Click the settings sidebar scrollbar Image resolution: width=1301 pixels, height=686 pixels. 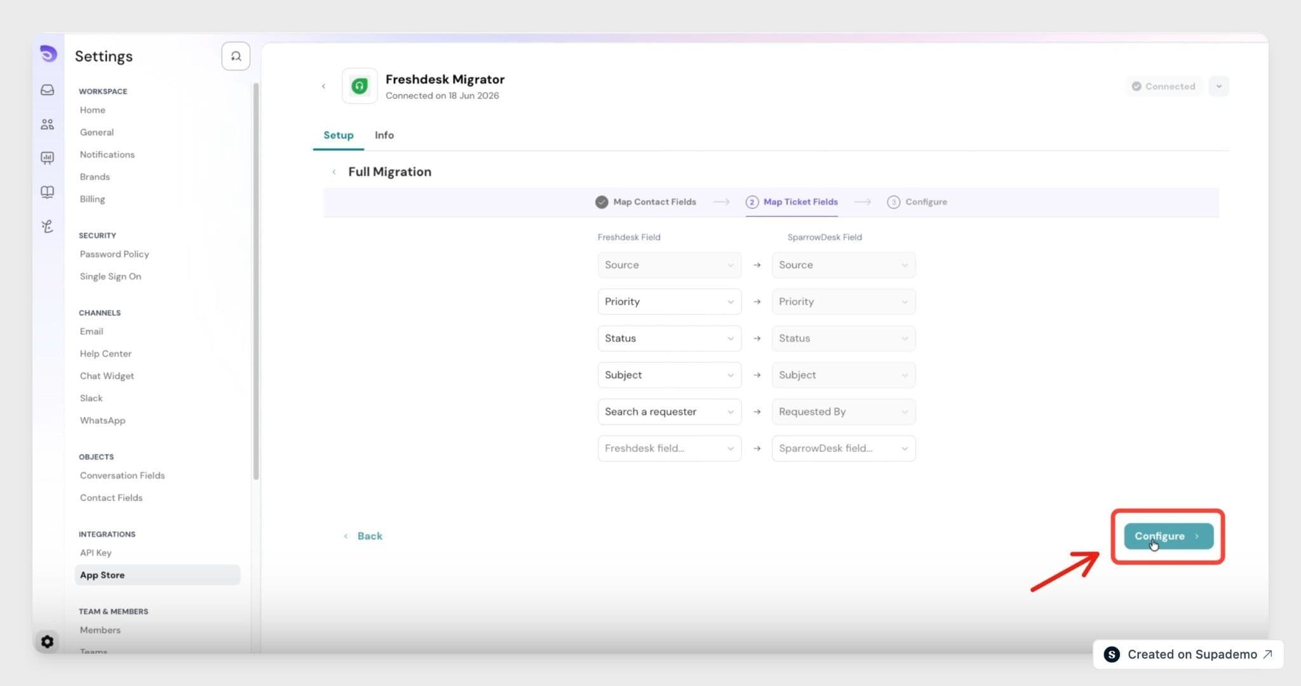tap(256, 281)
